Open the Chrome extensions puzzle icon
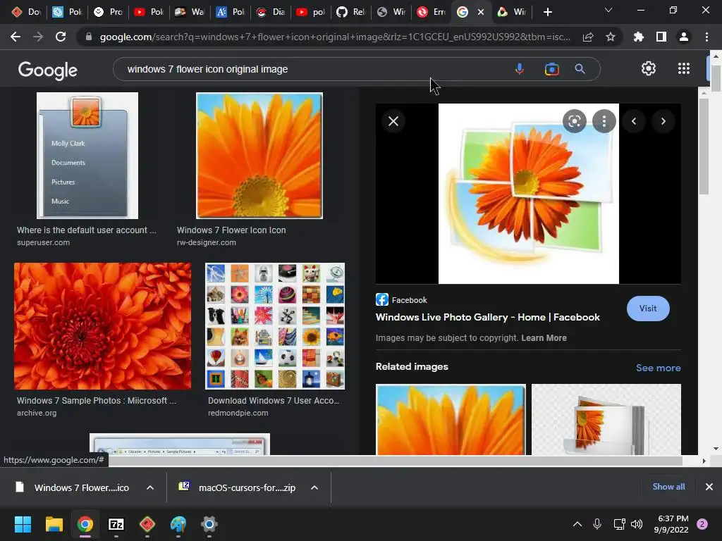This screenshot has height=541, width=722. 638,37
